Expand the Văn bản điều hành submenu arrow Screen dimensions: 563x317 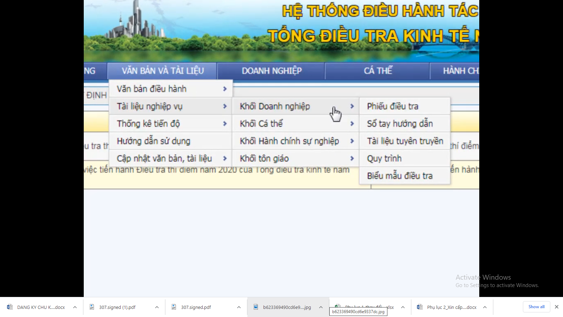coord(225,88)
